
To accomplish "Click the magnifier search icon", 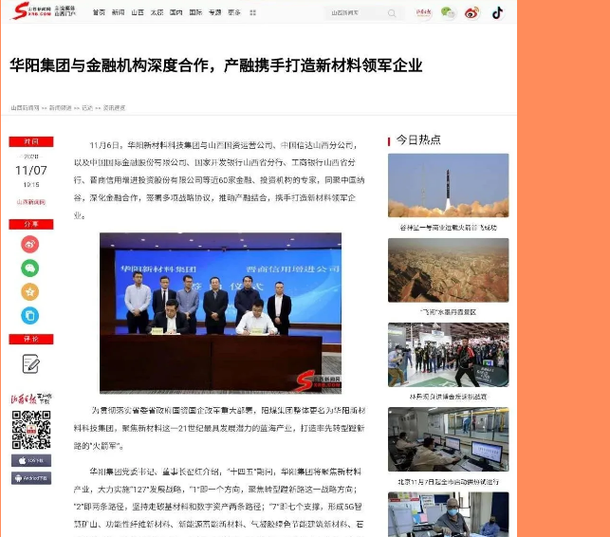I will pyautogui.click(x=392, y=13).
